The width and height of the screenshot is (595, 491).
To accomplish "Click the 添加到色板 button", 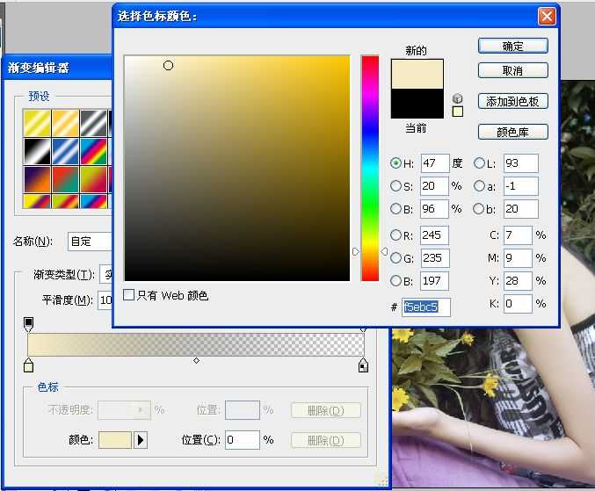I will coord(513,101).
